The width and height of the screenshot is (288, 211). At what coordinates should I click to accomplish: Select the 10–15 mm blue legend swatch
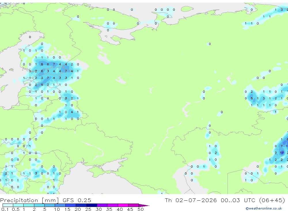60,205
